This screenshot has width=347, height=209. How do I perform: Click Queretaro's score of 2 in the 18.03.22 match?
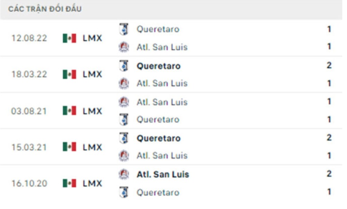coord(329,65)
